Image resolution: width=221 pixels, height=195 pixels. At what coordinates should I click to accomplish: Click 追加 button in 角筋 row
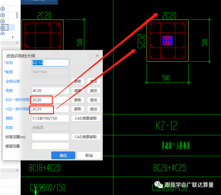pos(94,90)
